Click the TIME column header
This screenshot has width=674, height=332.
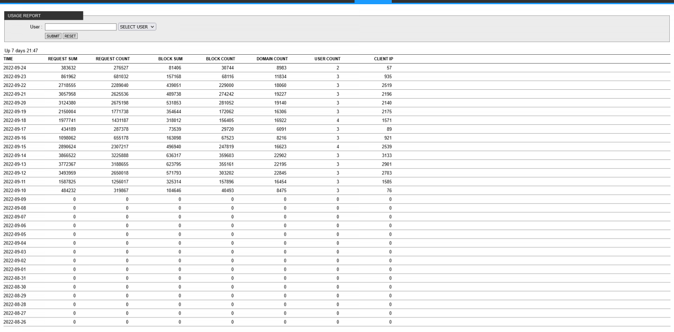[x=8, y=59]
